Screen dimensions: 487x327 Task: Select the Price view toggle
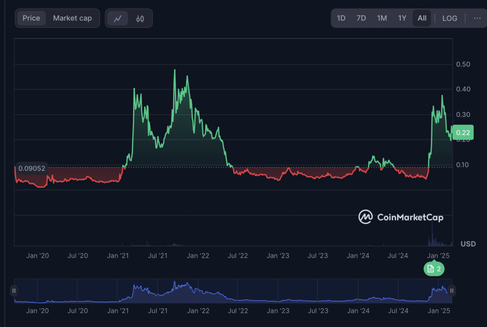31,18
